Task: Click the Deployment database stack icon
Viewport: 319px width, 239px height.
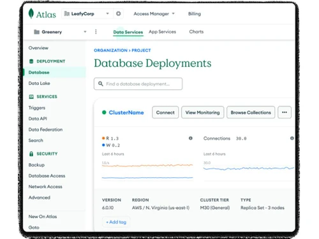Action: click(x=31, y=61)
